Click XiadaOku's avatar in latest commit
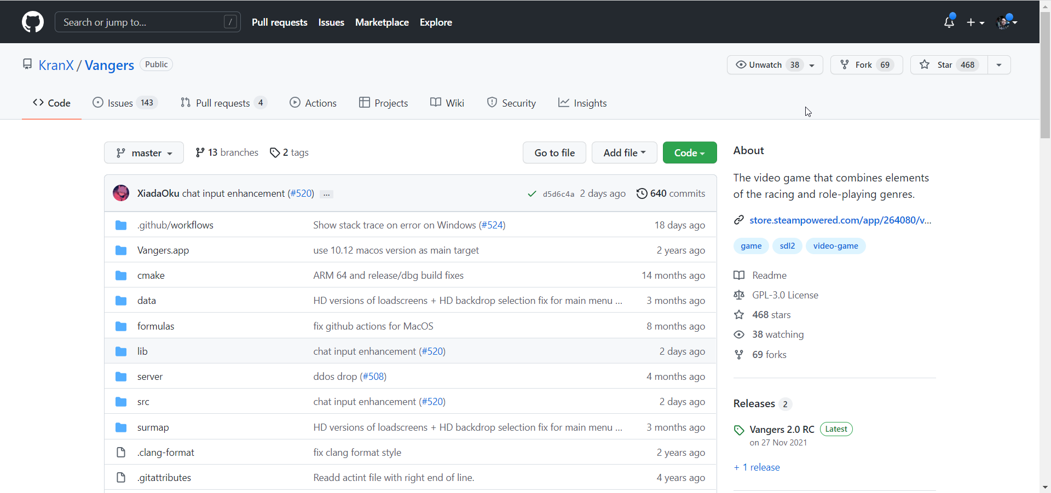The width and height of the screenshot is (1051, 493). click(121, 193)
